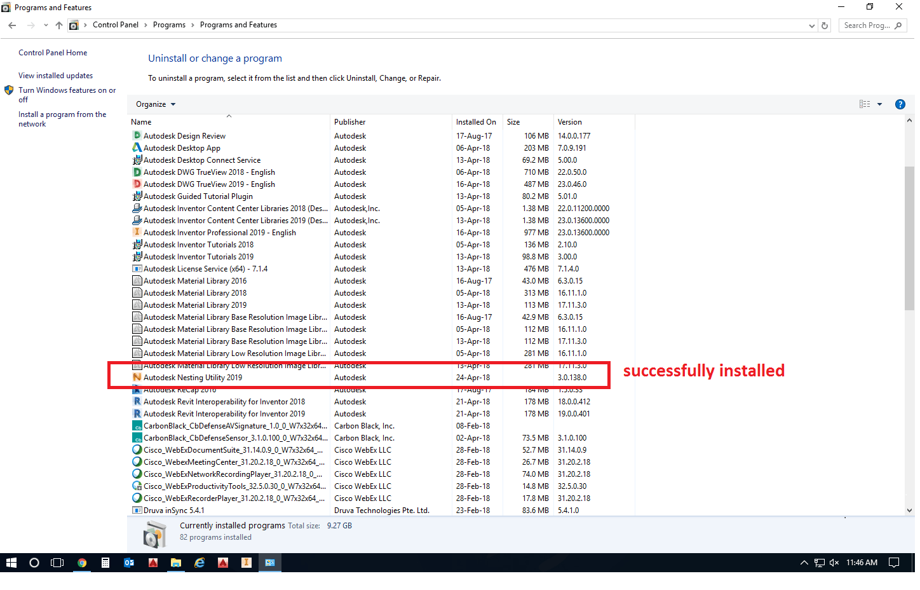Click the Autodesk Nesting Utility 2019 icon
The image size is (920, 590).
[x=137, y=377]
